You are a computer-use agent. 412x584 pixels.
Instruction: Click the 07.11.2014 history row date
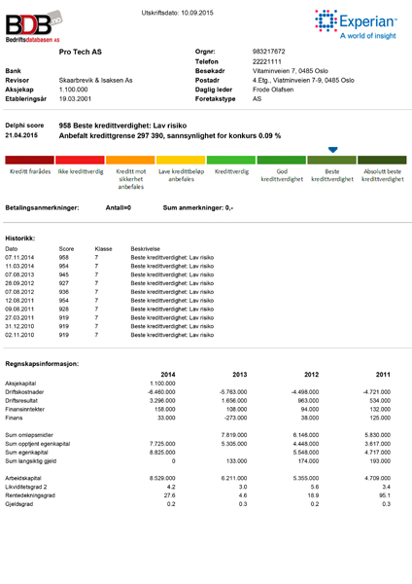(x=19, y=257)
